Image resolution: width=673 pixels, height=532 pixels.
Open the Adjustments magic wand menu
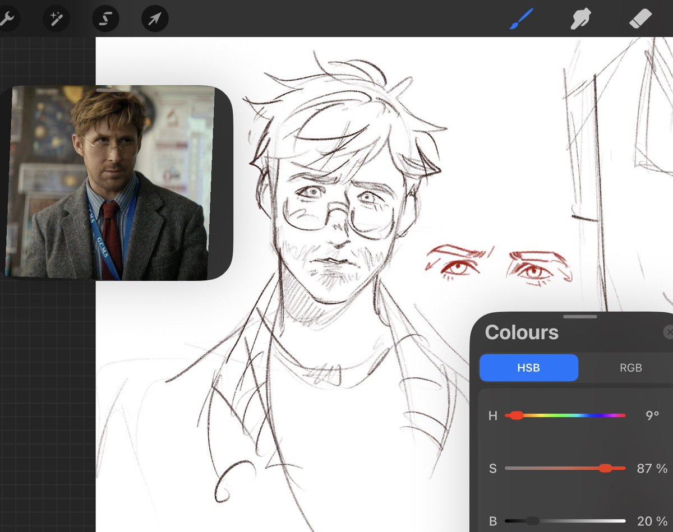click(x=56, y=20)
